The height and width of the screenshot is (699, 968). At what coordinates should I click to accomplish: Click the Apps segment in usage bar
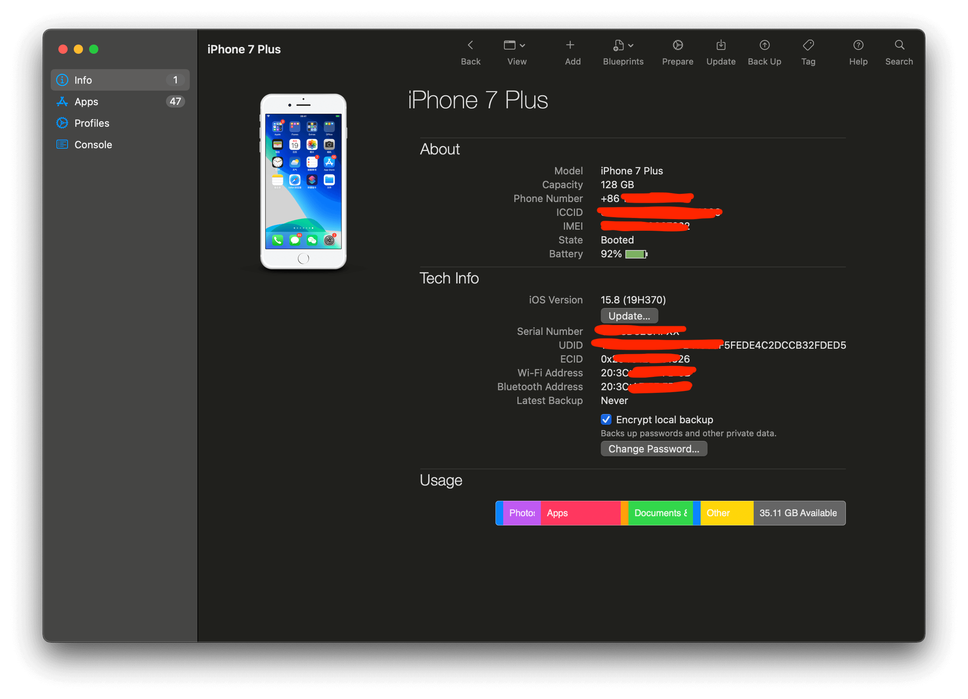coord(580,513)
